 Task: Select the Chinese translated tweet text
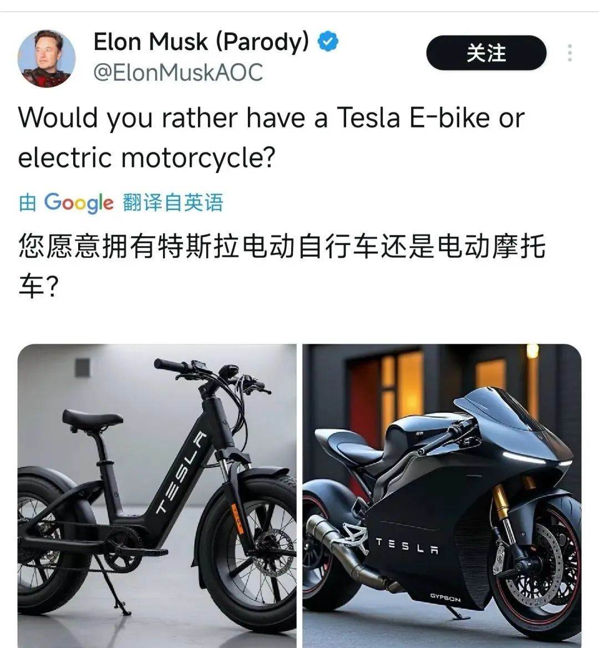point(282,266)
